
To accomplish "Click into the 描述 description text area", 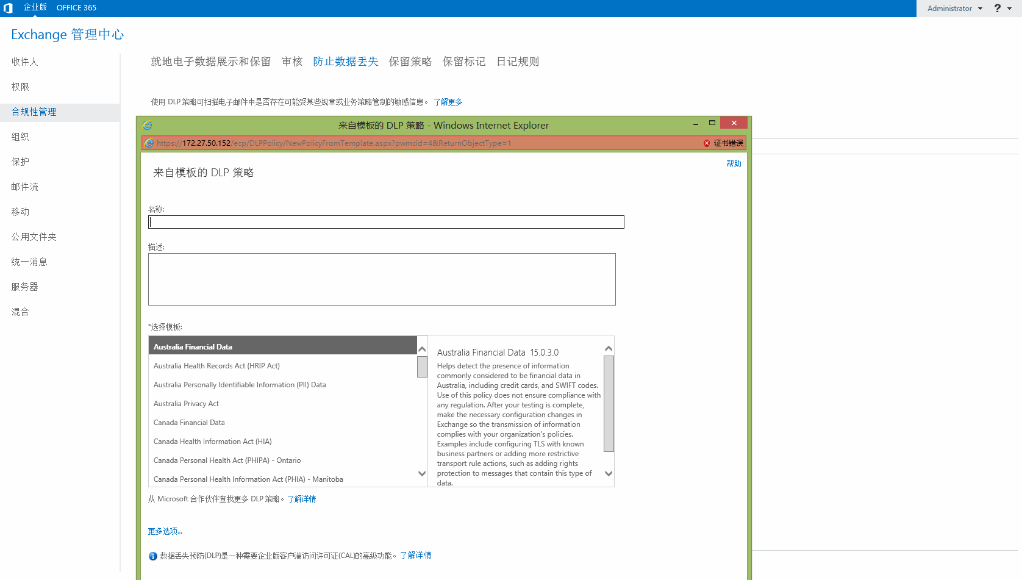I will tap(382, 279).
